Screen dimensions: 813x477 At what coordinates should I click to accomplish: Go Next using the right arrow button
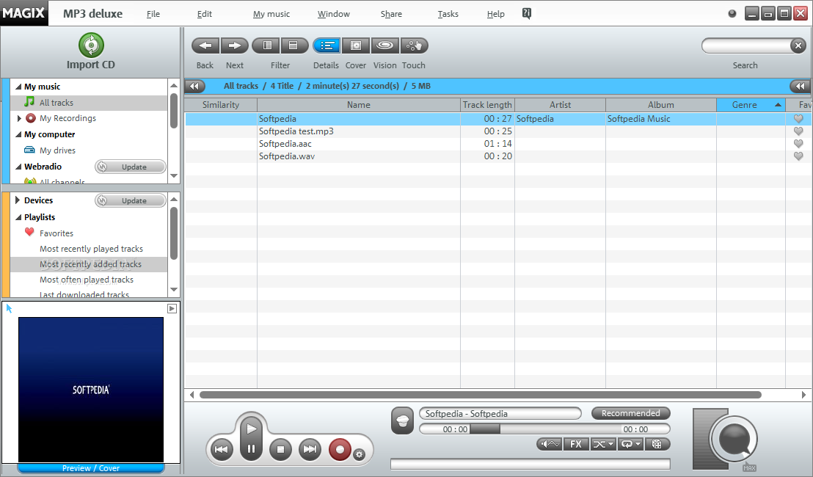coord(234,45)
